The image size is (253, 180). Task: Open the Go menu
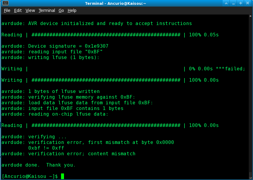tap(61, 10)
